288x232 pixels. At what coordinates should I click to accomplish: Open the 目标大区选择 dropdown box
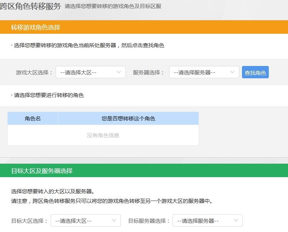tap(86, 220)
